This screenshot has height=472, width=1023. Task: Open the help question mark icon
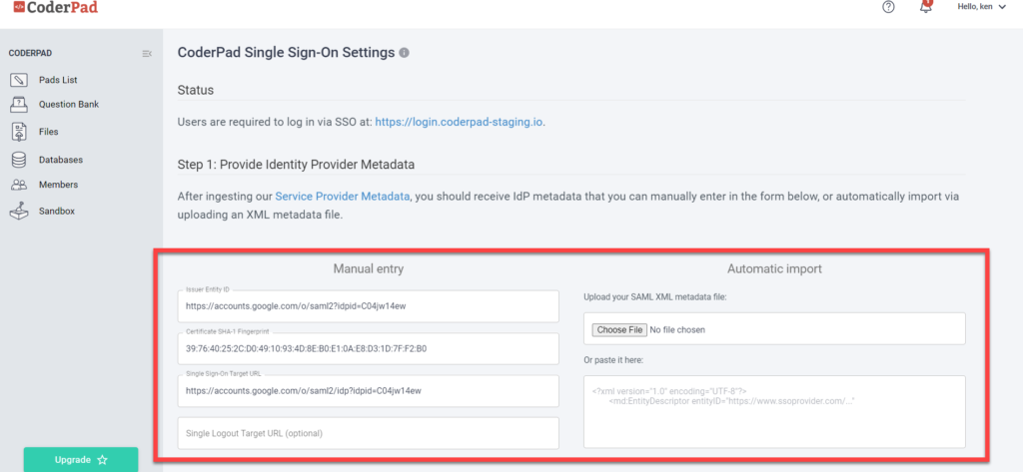click(x=888, y=7)
